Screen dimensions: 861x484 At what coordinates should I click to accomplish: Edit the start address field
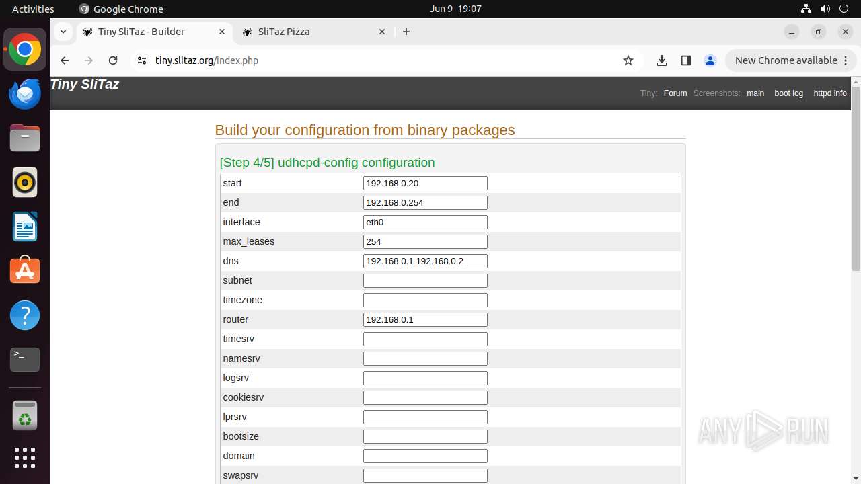coord(425,183)
